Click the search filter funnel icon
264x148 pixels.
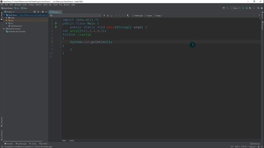tap(128, 16)
